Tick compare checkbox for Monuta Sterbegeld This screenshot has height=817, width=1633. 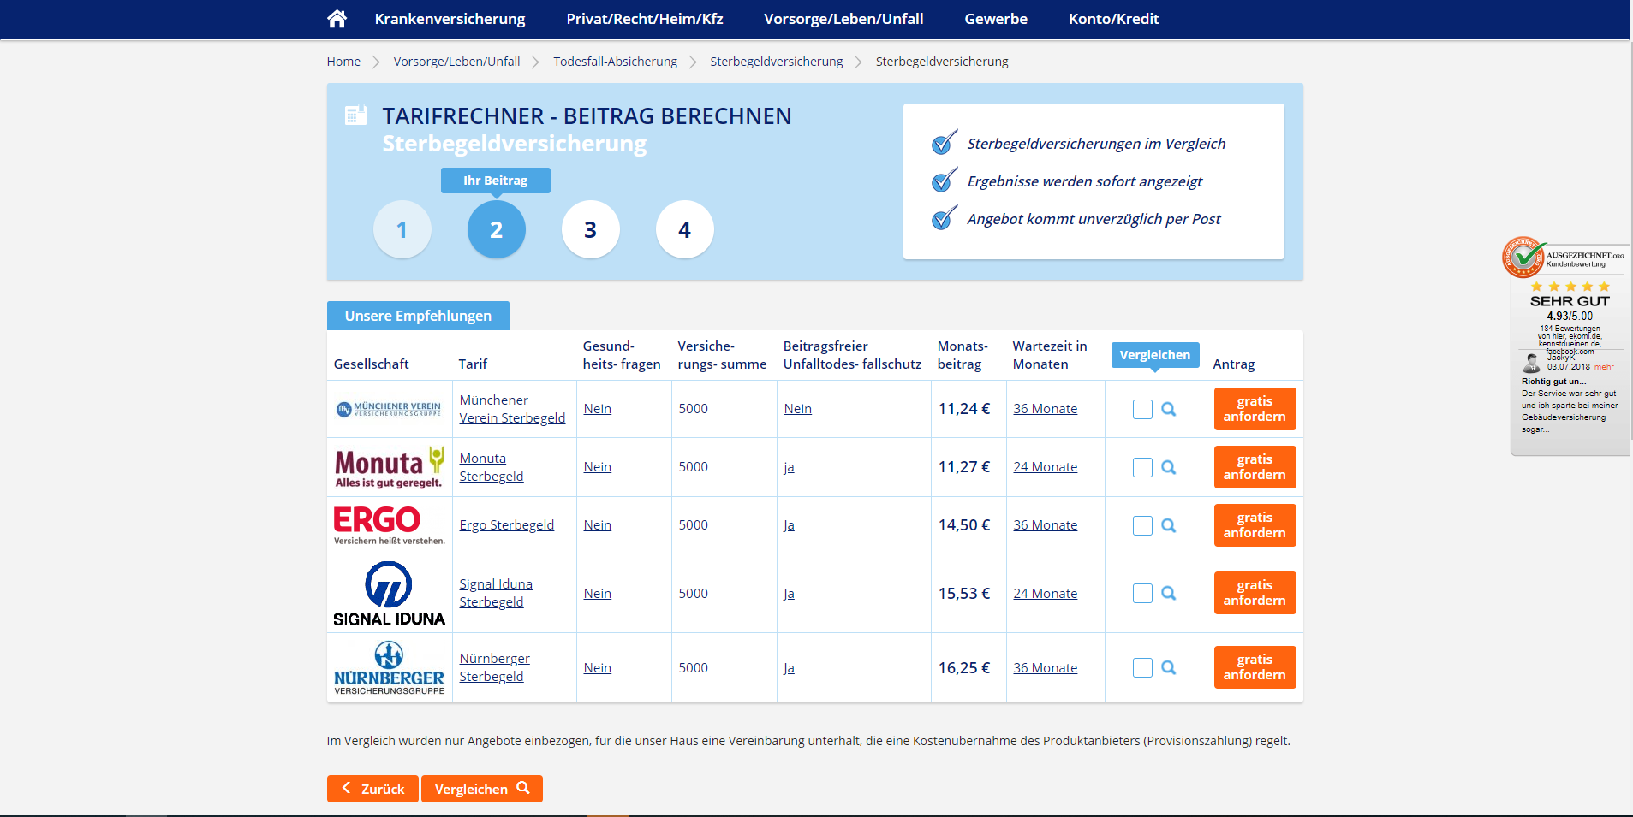[x=1142, y=467]
